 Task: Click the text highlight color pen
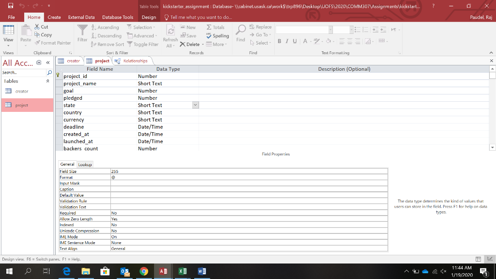(316, 41)
